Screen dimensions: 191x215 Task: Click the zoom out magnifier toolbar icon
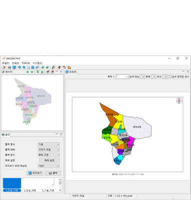coord(24,67)
